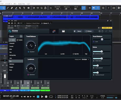Image resolution: width=121 pixels, height=100 pixels.
Task: Click the コピー button
Action: click(x=26, y=28)
